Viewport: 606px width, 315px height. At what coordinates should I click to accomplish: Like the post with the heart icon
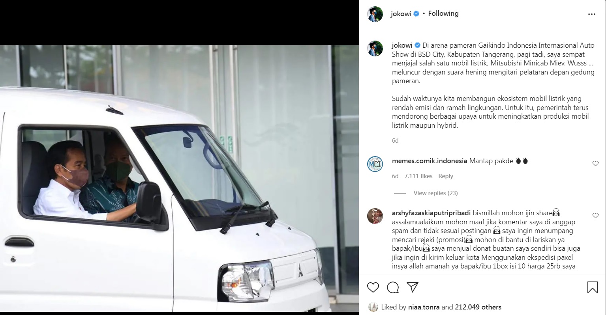[x=373, y=287]
